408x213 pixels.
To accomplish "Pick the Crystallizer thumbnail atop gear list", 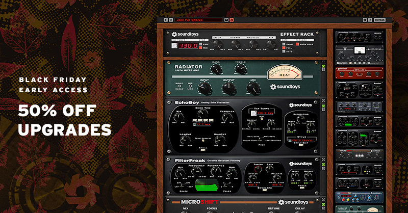I will (x=359, y=37).
